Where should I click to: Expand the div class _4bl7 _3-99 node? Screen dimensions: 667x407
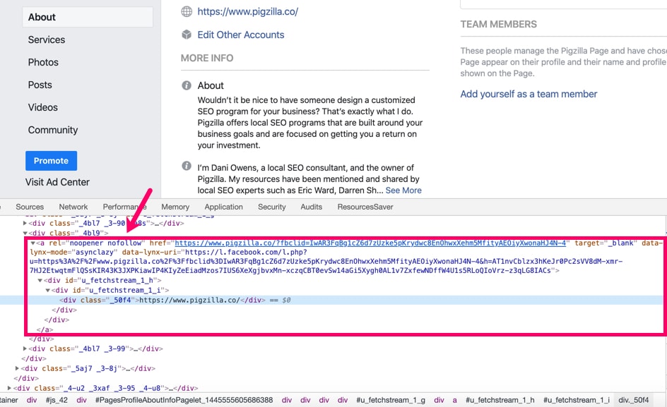[x=25, y=348]
